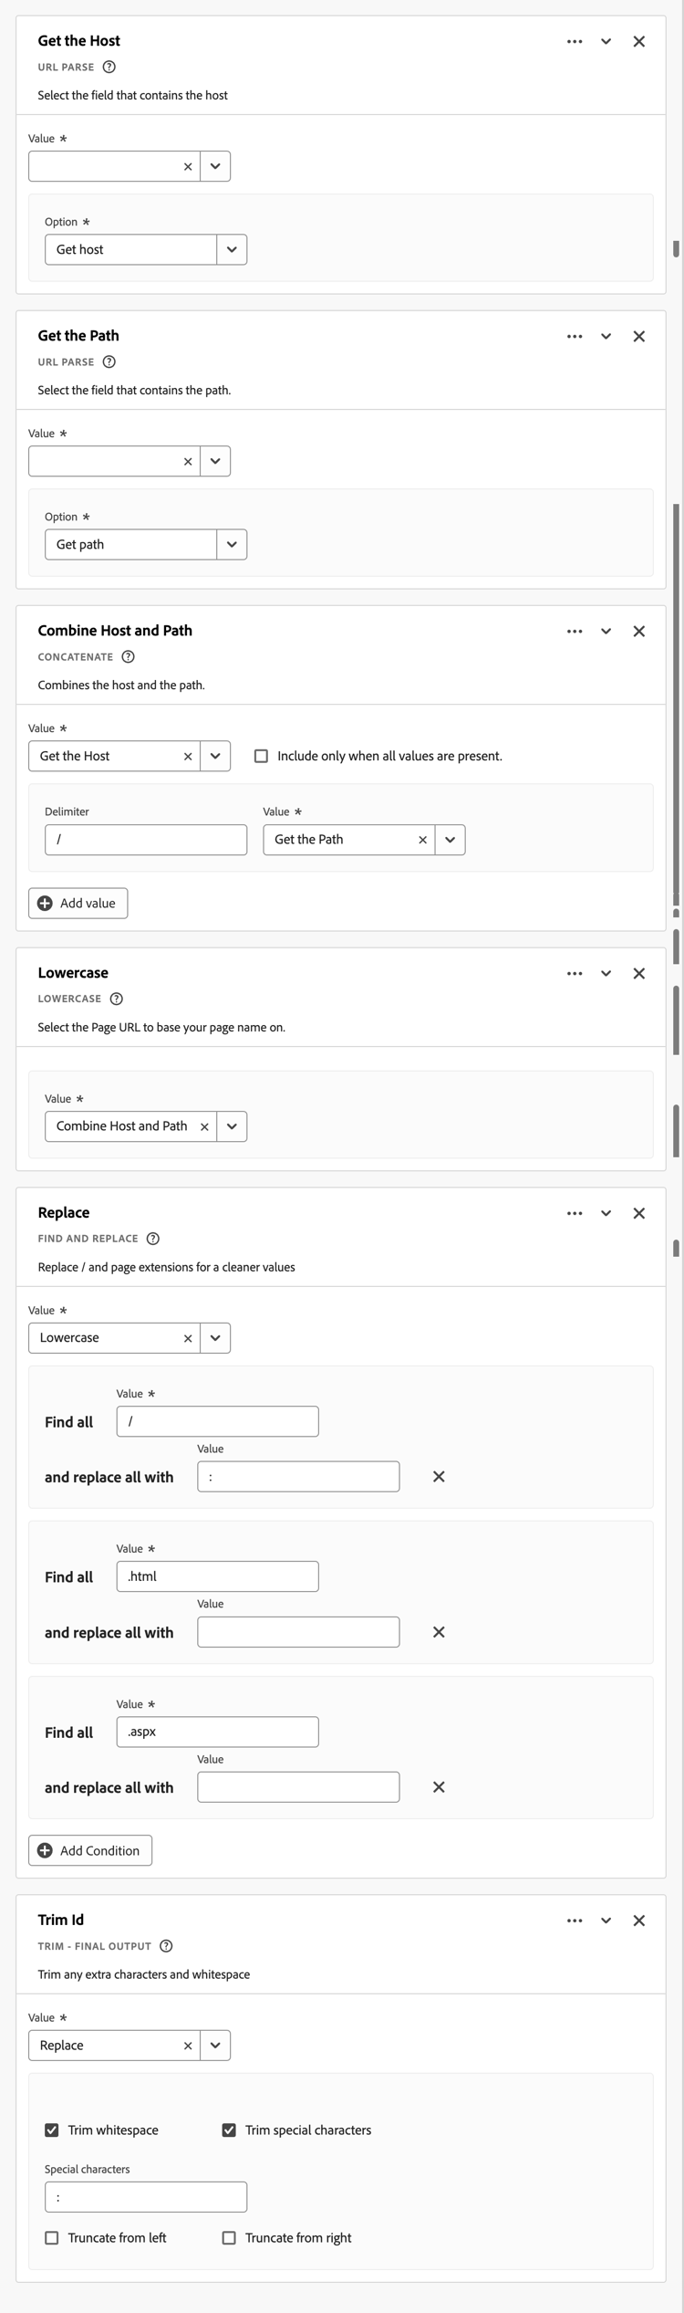
Task: Click the replace-with field containing colon
Action: click(x=298, y=1477)
